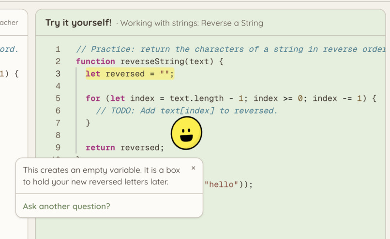Click 'Working with strings: Reverse a String' subtitle
Viewport: 390px width, 239px height.
coord(192,23)
